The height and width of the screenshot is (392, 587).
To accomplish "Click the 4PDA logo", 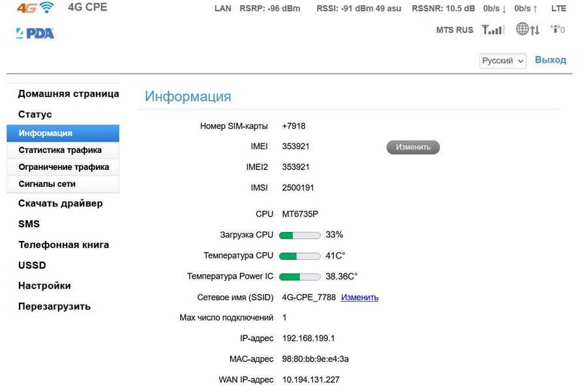I will [35, 34].
